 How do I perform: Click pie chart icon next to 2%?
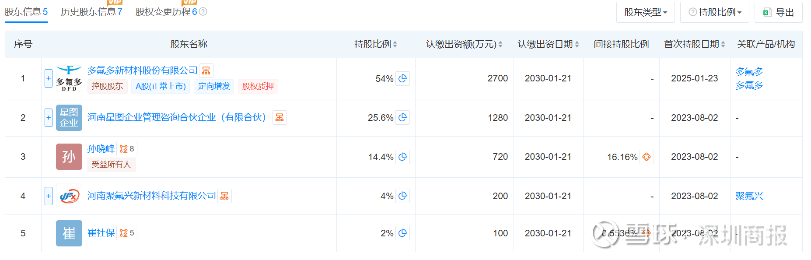(x=402, y=233)
